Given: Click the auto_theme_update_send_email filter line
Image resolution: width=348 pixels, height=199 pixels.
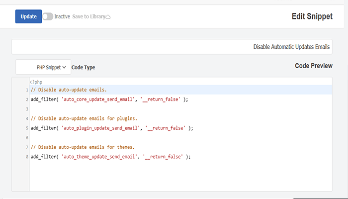Looking at the screenshot, I should click(110, 156).
